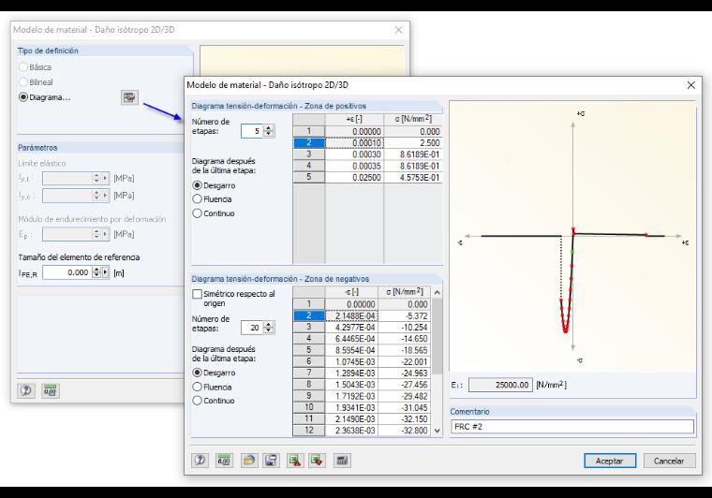This screenshot has width=712, height=498.
Task: Select row 5 header in positive table
Action: [309, 177]
